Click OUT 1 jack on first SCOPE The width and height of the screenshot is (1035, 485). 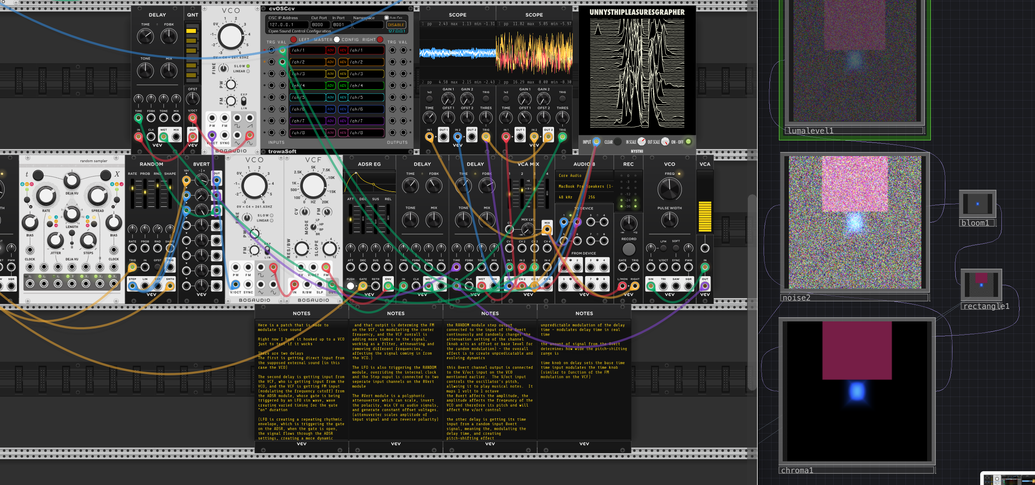[443, 137]
